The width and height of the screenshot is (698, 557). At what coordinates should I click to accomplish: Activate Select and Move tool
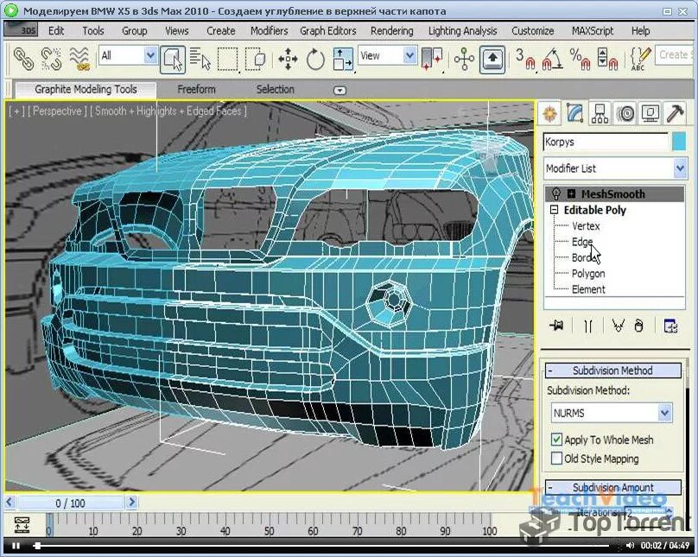point(288,59)
